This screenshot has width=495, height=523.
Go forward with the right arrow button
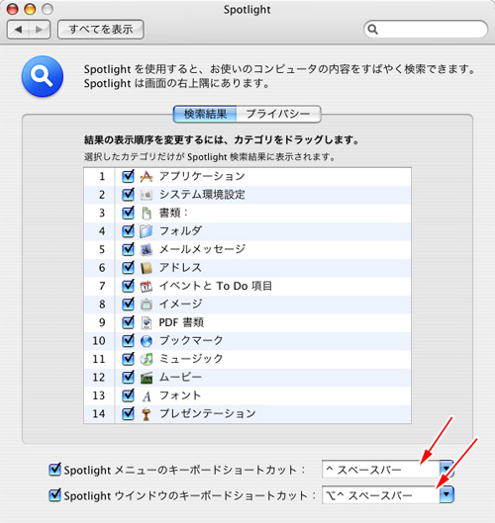(40, 30)
